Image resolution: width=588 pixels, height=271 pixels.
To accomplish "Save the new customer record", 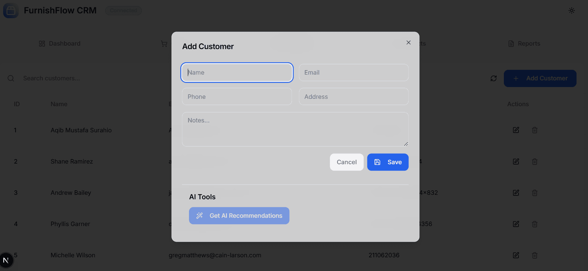I will click(x=388, y=162).
